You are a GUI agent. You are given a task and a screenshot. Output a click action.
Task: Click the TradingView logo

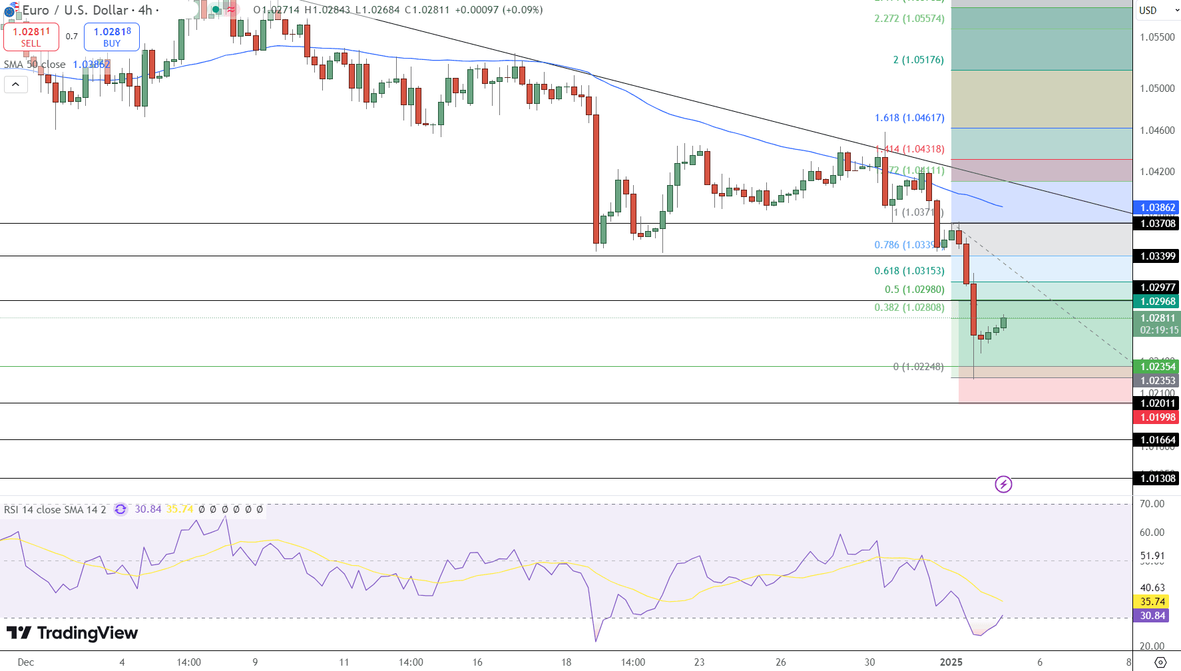[72, 633]
